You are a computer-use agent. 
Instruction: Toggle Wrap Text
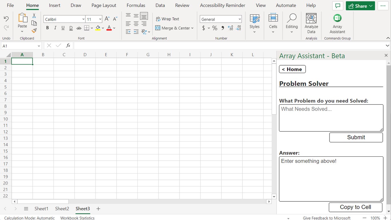click(167, 19)
